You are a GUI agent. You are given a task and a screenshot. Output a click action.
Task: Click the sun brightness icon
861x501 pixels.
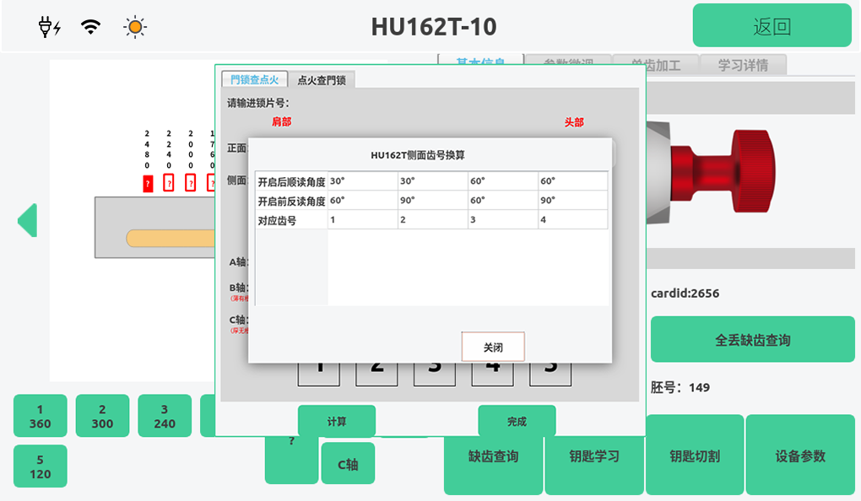(134, 27)
